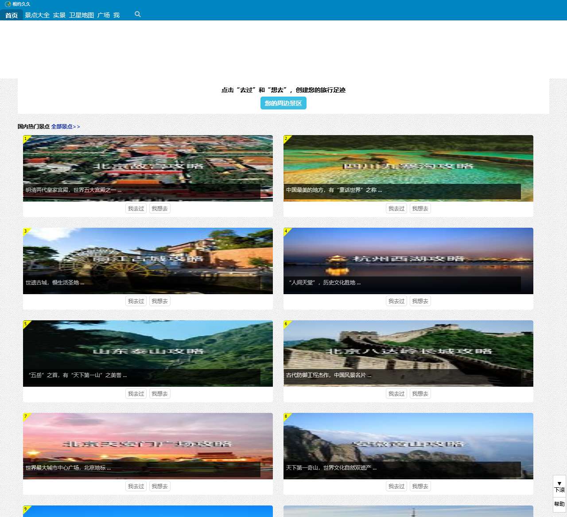Open the 杭州西湖攻略 thumbnail
The width and height of the screenshot is (567, 517).
[408, 261]
